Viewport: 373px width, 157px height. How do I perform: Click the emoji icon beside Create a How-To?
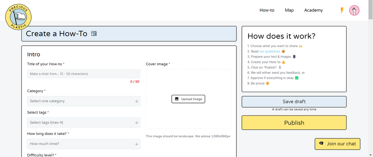94,34
